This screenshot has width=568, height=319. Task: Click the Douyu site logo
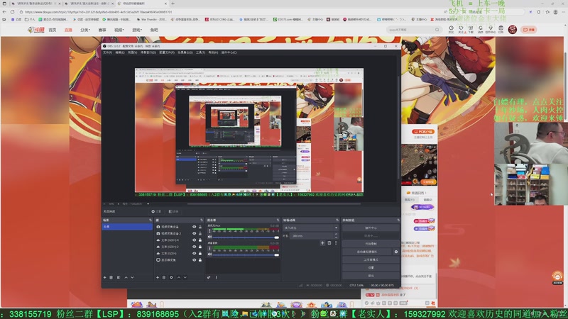click(36, 30)
